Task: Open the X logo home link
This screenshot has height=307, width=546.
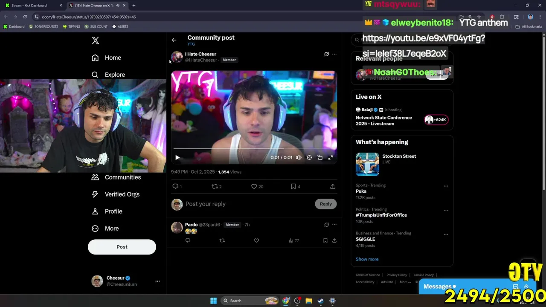Action: coord(95,41)
